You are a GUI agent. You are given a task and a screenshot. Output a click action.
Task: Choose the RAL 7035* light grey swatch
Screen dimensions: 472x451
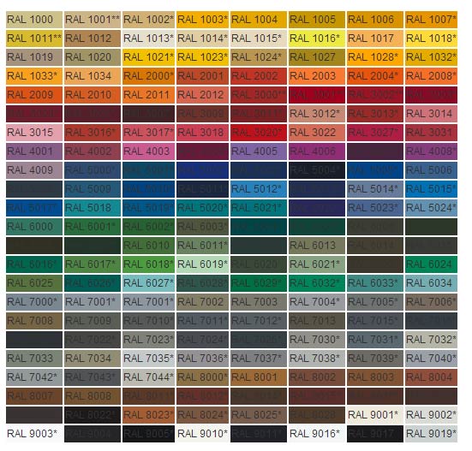pyautogui.click(x=148, y=359)
